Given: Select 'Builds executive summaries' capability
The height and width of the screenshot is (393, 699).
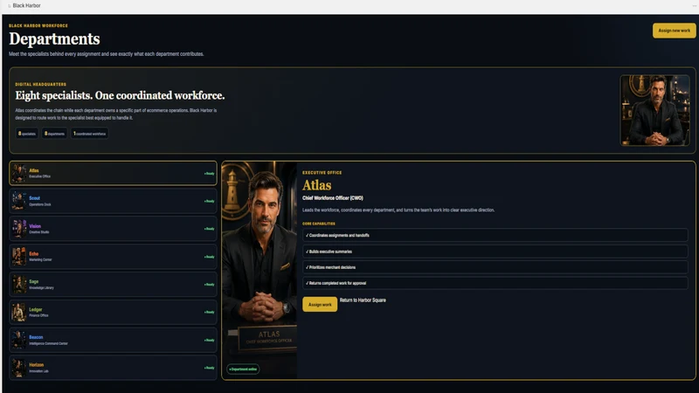Looking at the screenshot, I should tap(495, 252).
